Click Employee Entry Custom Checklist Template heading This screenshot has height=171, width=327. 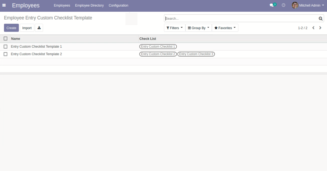click(48, 18)
